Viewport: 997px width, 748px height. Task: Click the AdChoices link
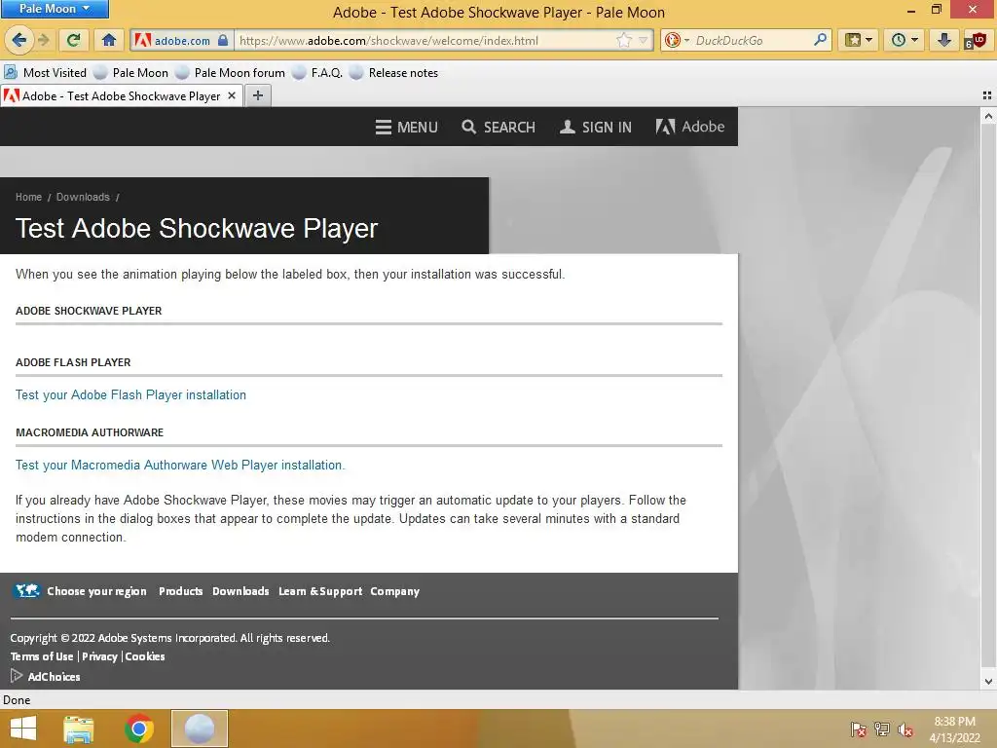55,677
